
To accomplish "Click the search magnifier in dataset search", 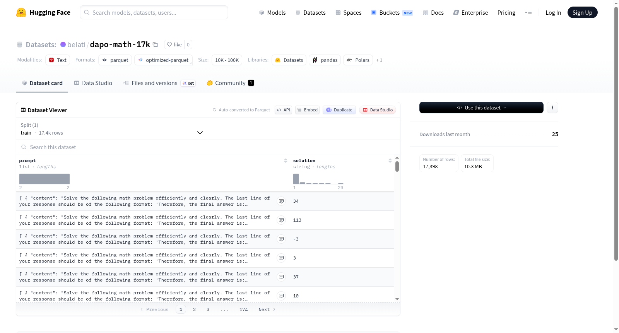I will click(x=24, y=147).
